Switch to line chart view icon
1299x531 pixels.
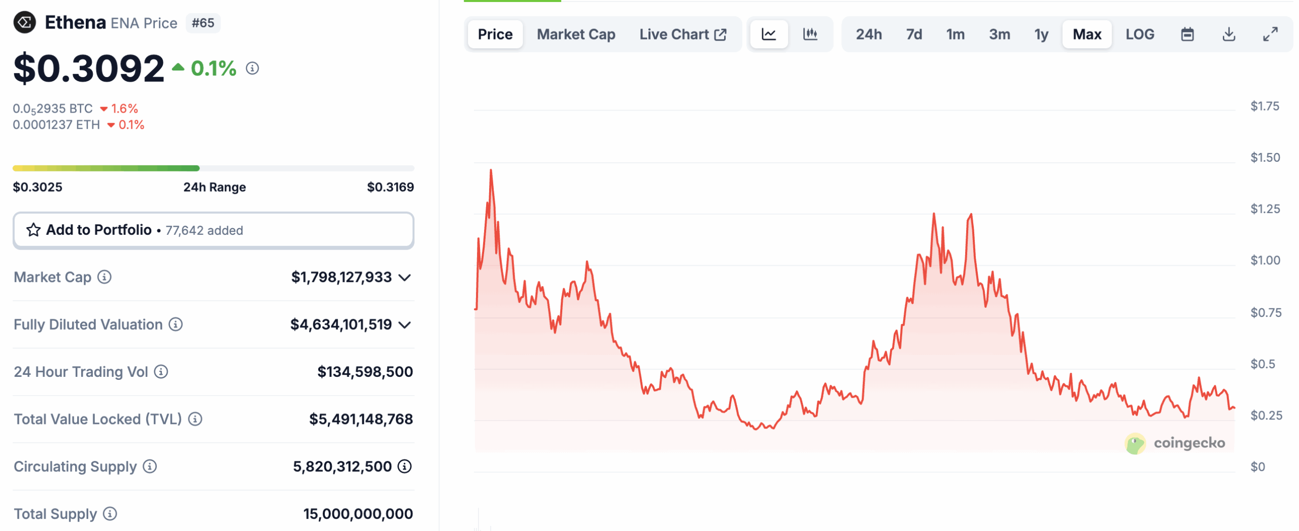pos(768,34)
